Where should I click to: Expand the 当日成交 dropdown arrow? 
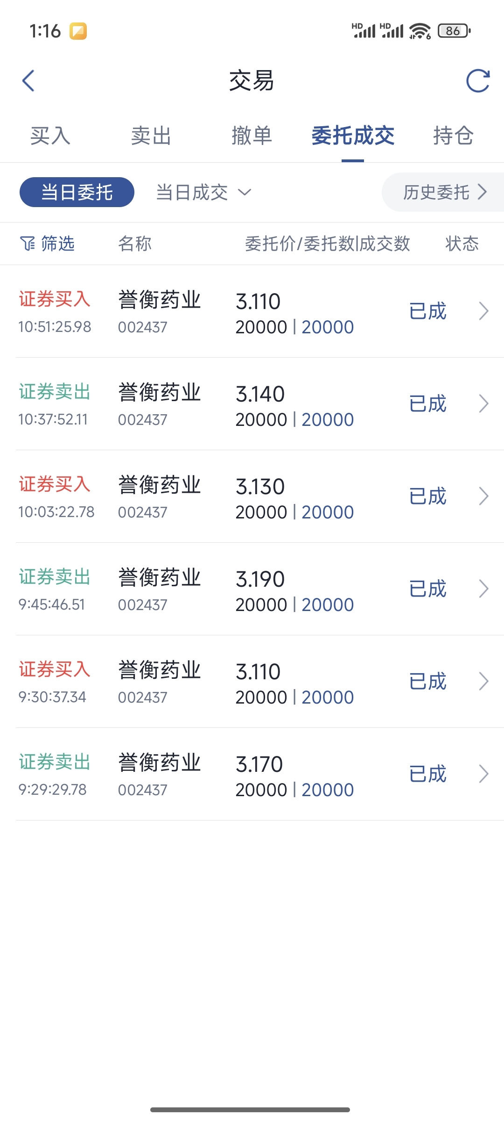[245, 192]
